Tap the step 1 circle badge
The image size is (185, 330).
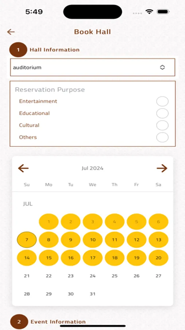(18, 50)
